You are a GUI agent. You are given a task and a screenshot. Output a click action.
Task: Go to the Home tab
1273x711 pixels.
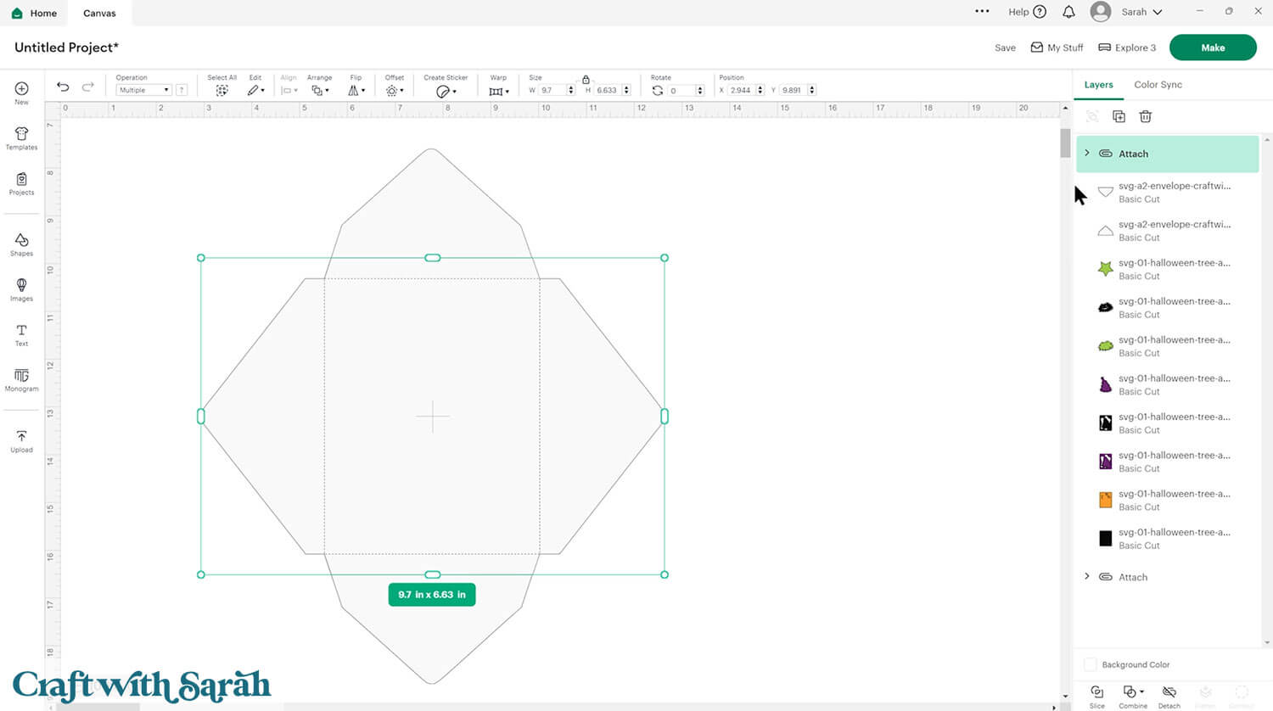tap(34, 13)
